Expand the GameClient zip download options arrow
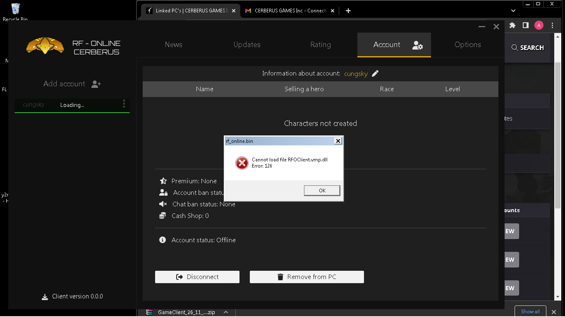The image size is (565, 317). point(226,312)
